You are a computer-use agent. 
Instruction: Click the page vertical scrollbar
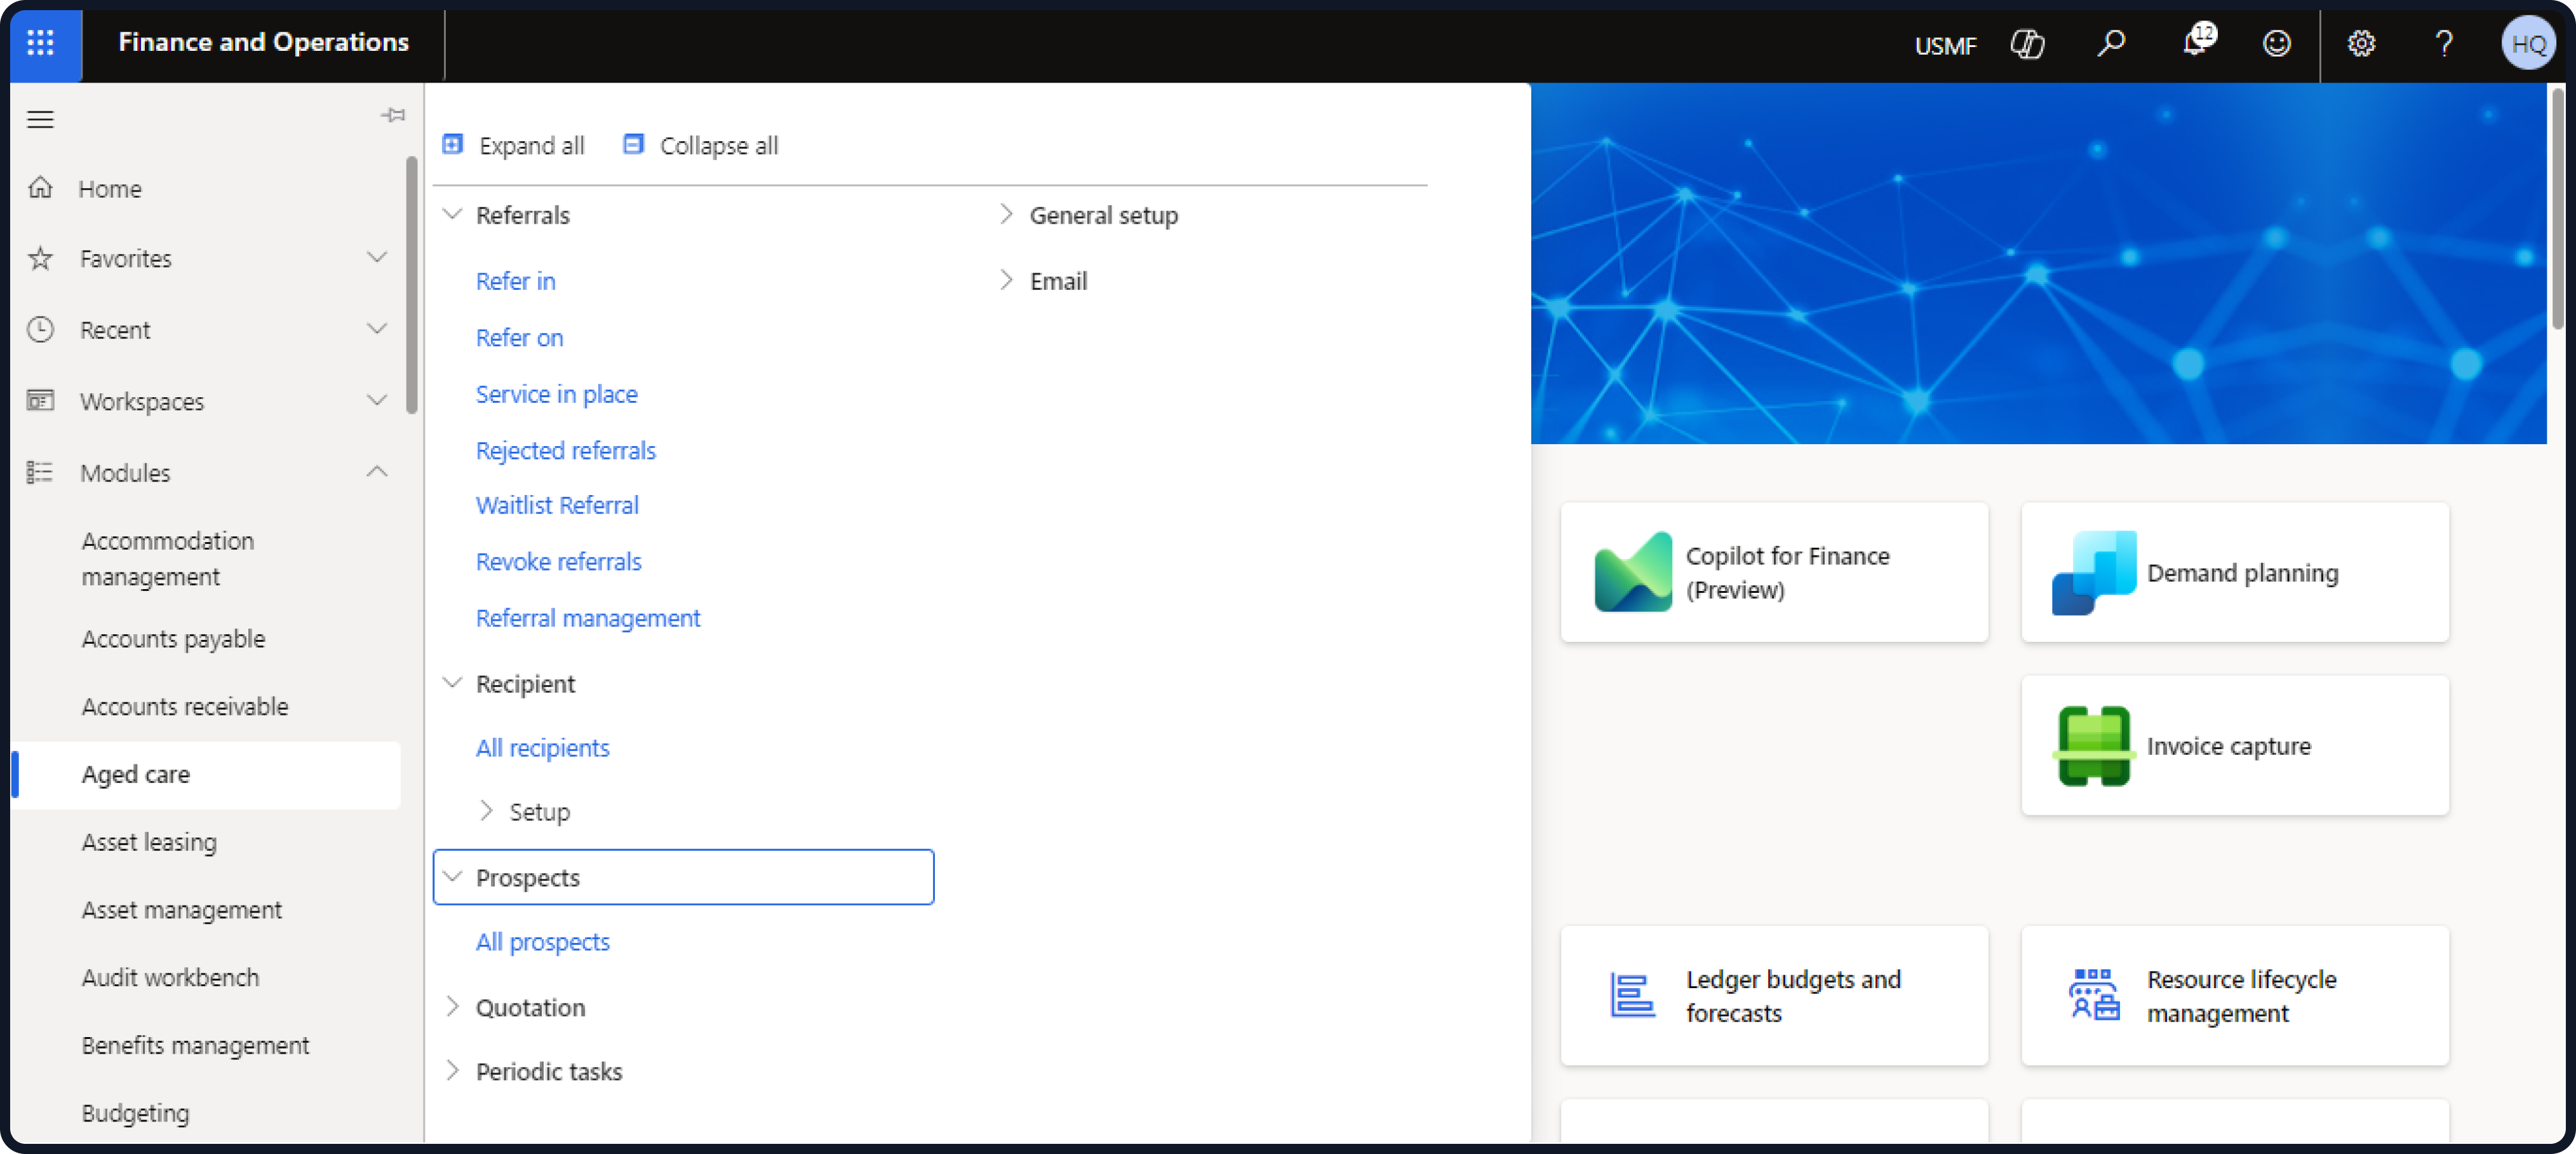2557,209
